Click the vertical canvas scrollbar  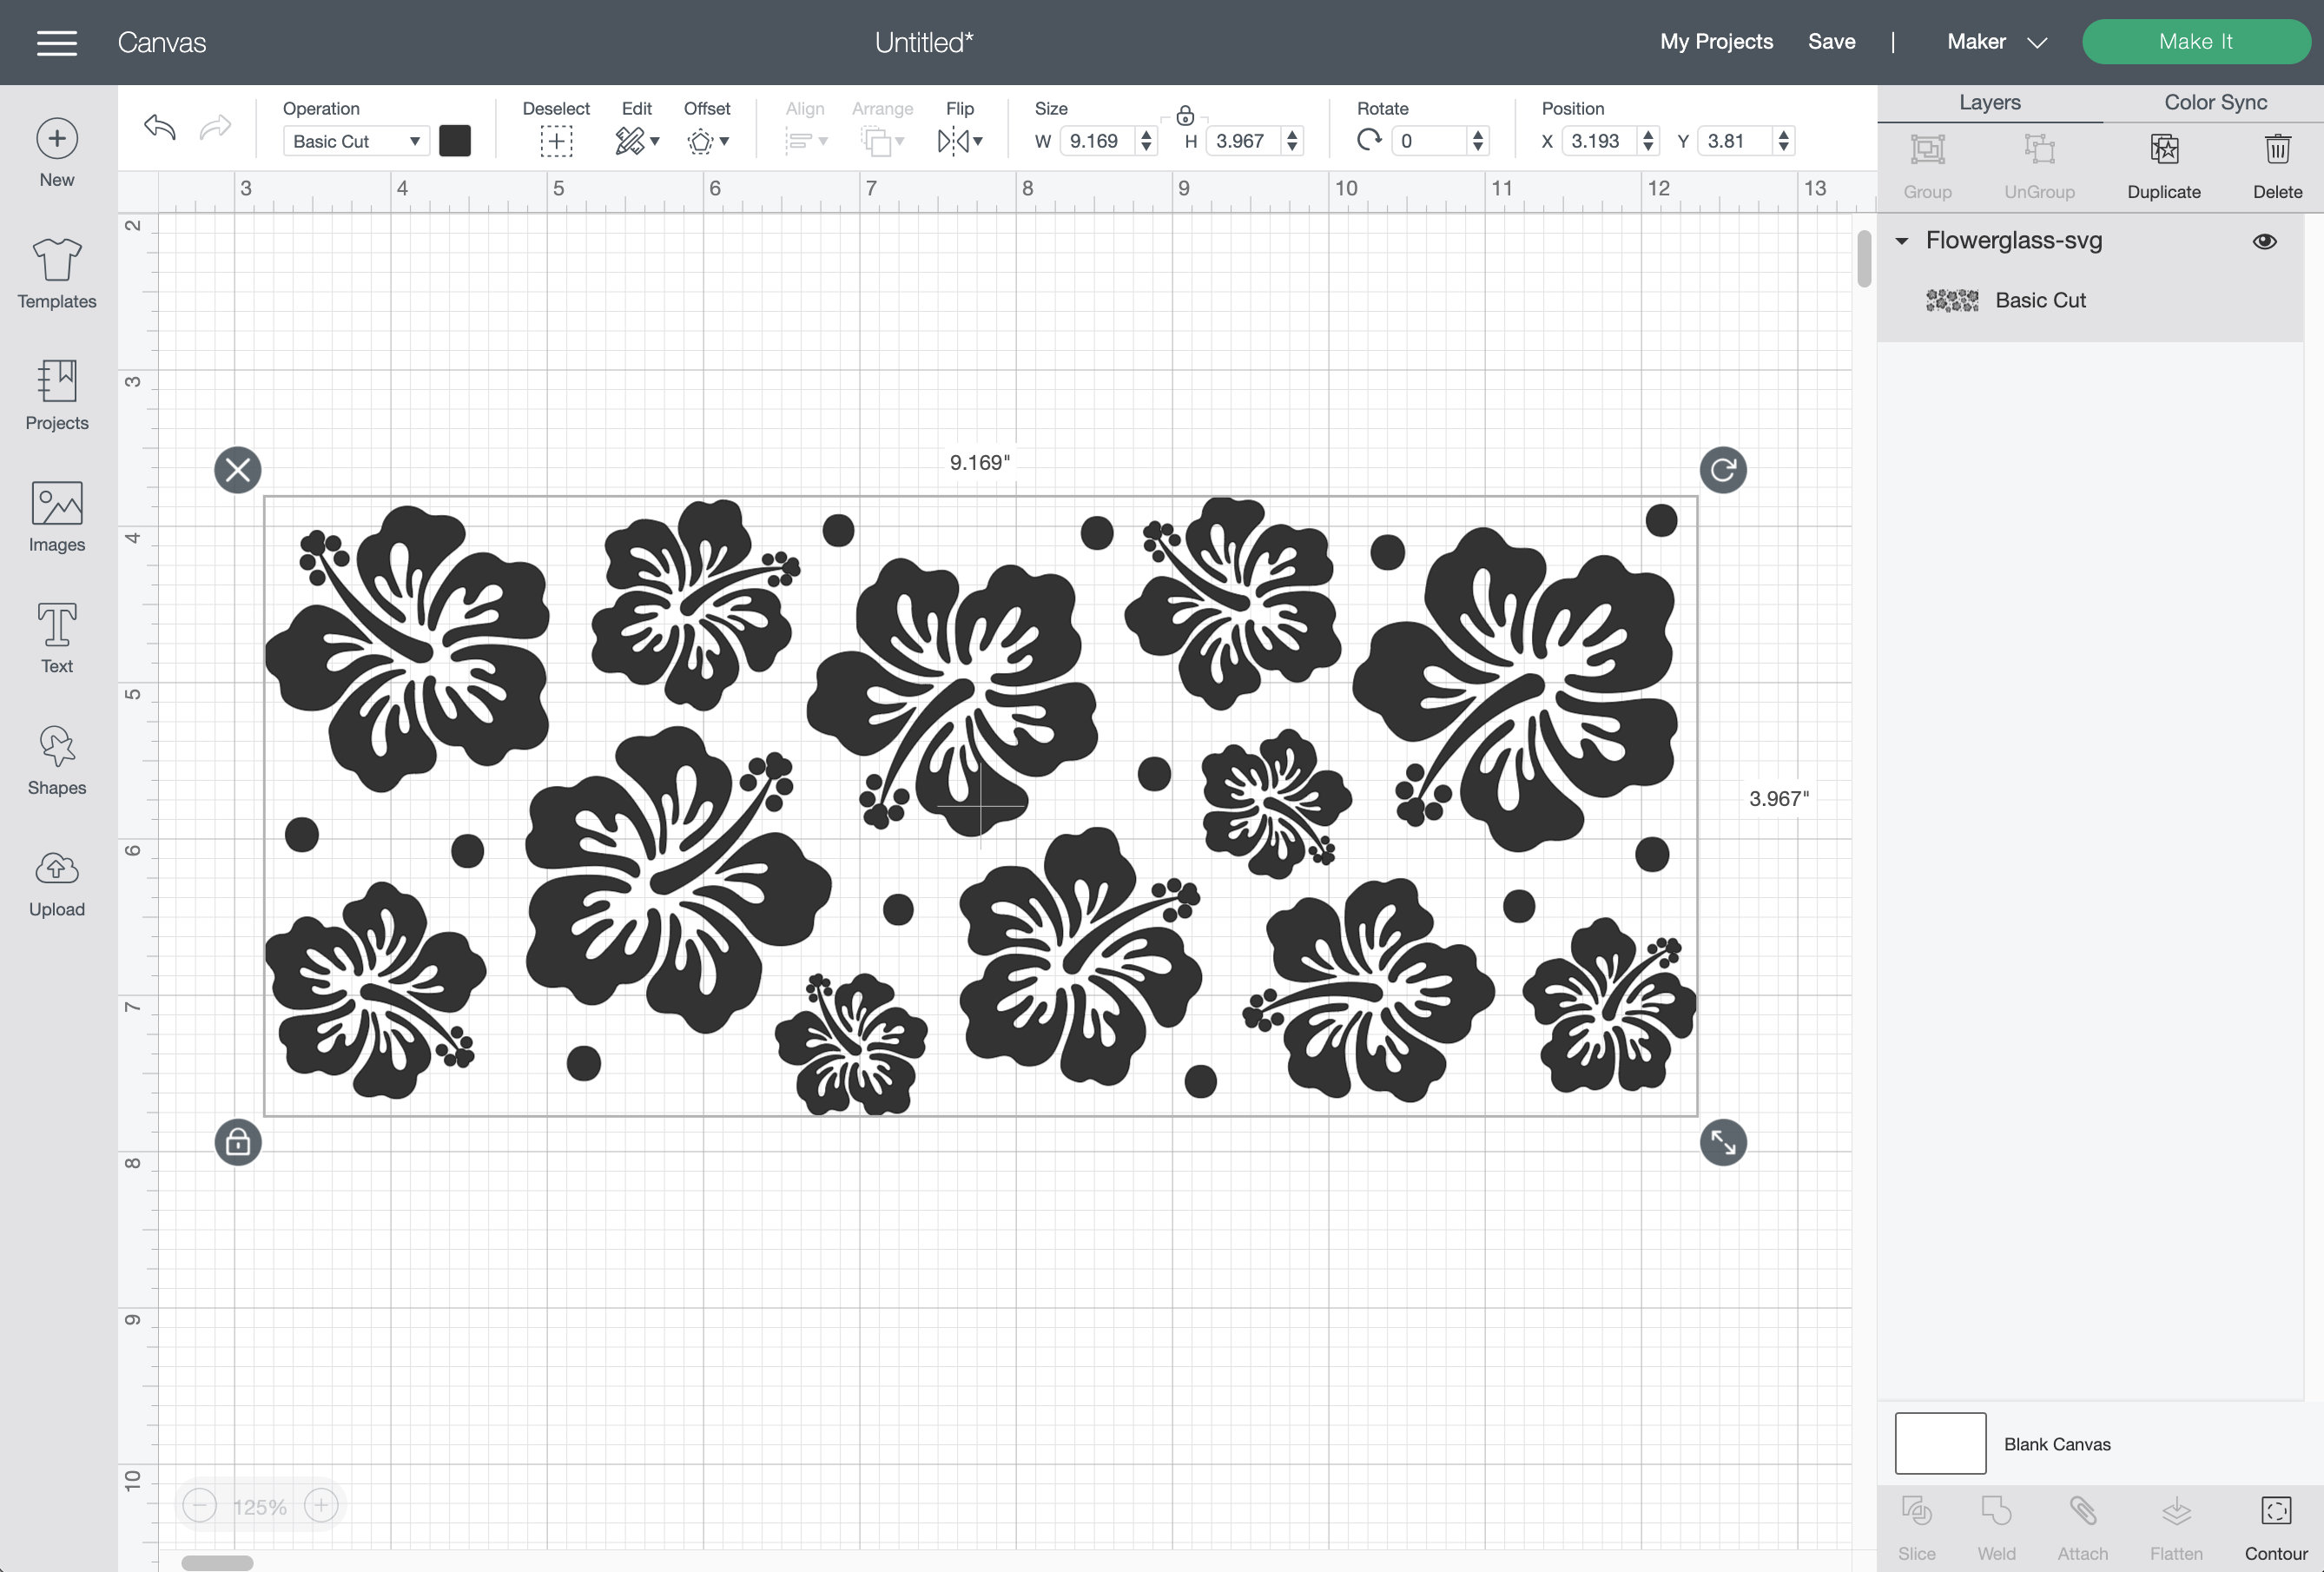1863,258
